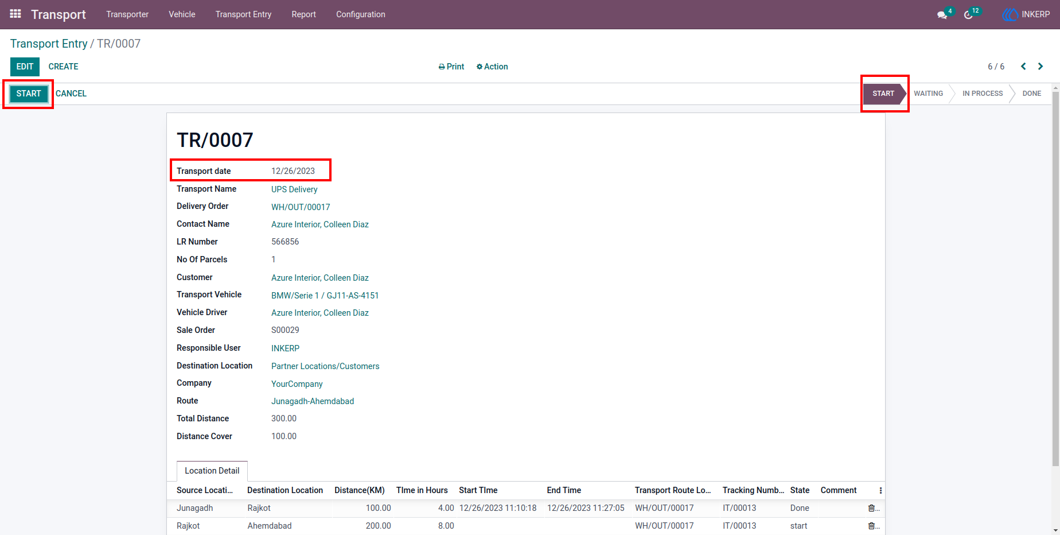The width and height of the screenshot is (1060, 535).
Task: Open the column options kebab menu
Action: tap(880, 490)
